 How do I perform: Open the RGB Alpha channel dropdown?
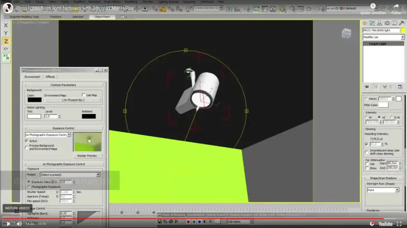coord(240,222)
